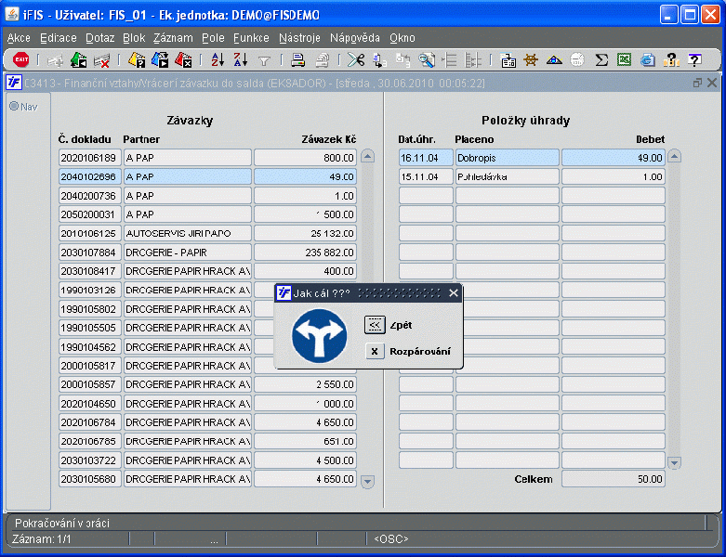The image size is (726, 557).
Task: Click the Internet Explorer browser icon
Action: (x=648, y=60)
